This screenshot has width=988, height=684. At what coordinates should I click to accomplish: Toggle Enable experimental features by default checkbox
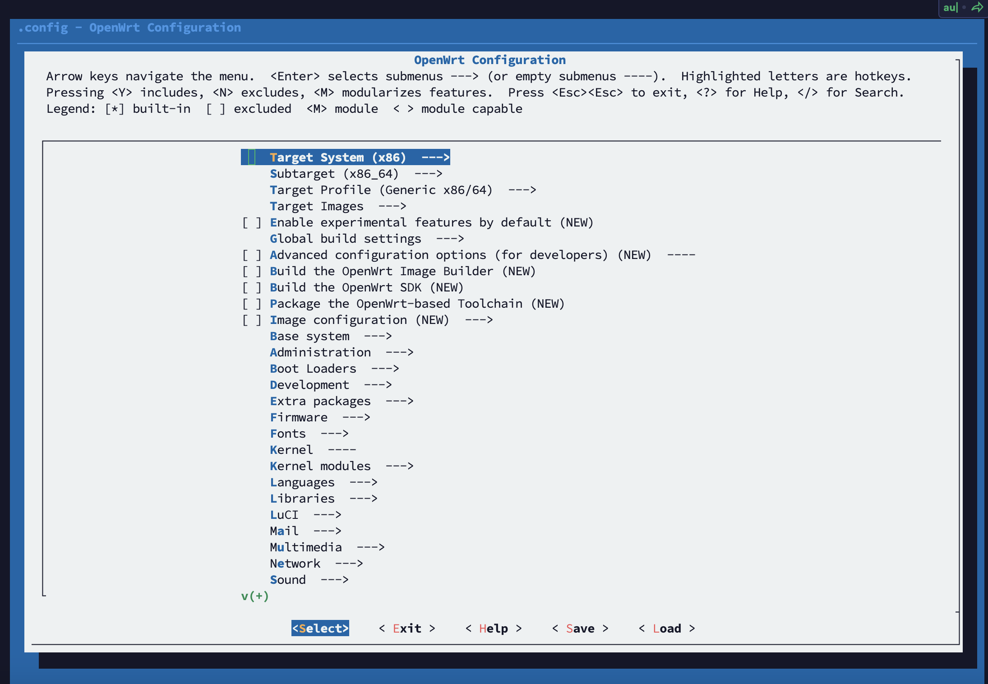tap(252, 222)
